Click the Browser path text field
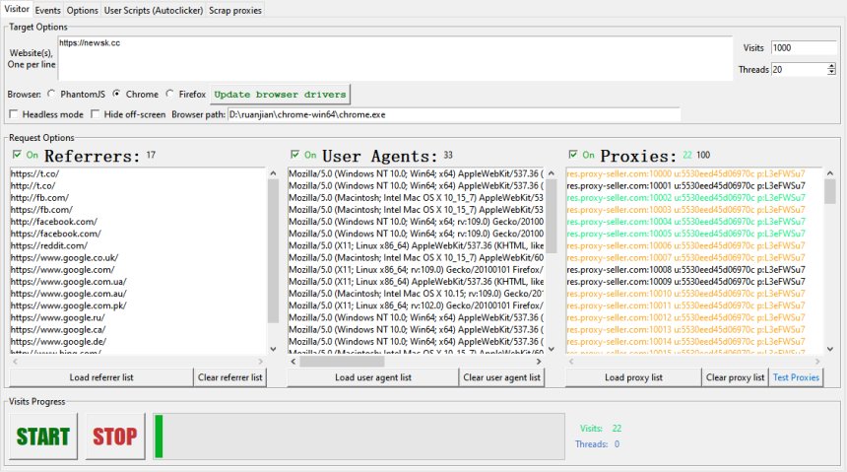Screen dimensions: 847x472 453,115
